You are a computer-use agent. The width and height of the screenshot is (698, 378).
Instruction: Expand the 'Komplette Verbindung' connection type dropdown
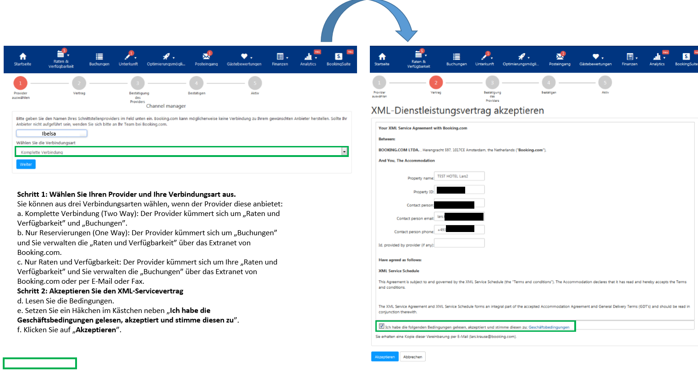pos(344,151)
